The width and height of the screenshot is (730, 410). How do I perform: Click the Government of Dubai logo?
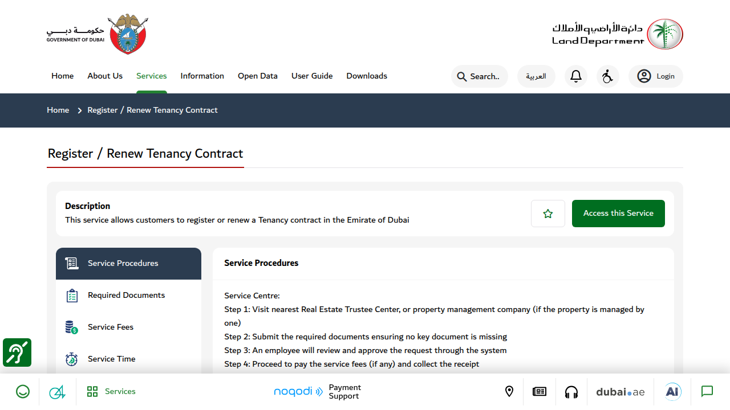click(x=98, y=35)
